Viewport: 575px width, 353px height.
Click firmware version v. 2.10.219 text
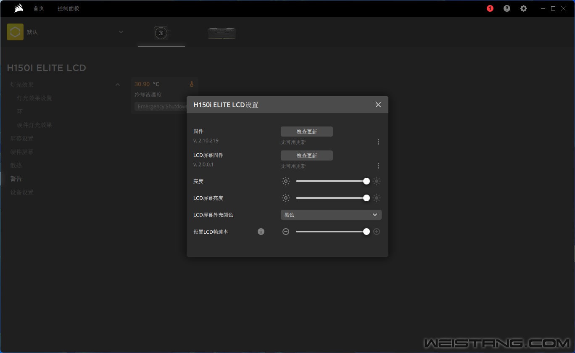pos(206,140)
